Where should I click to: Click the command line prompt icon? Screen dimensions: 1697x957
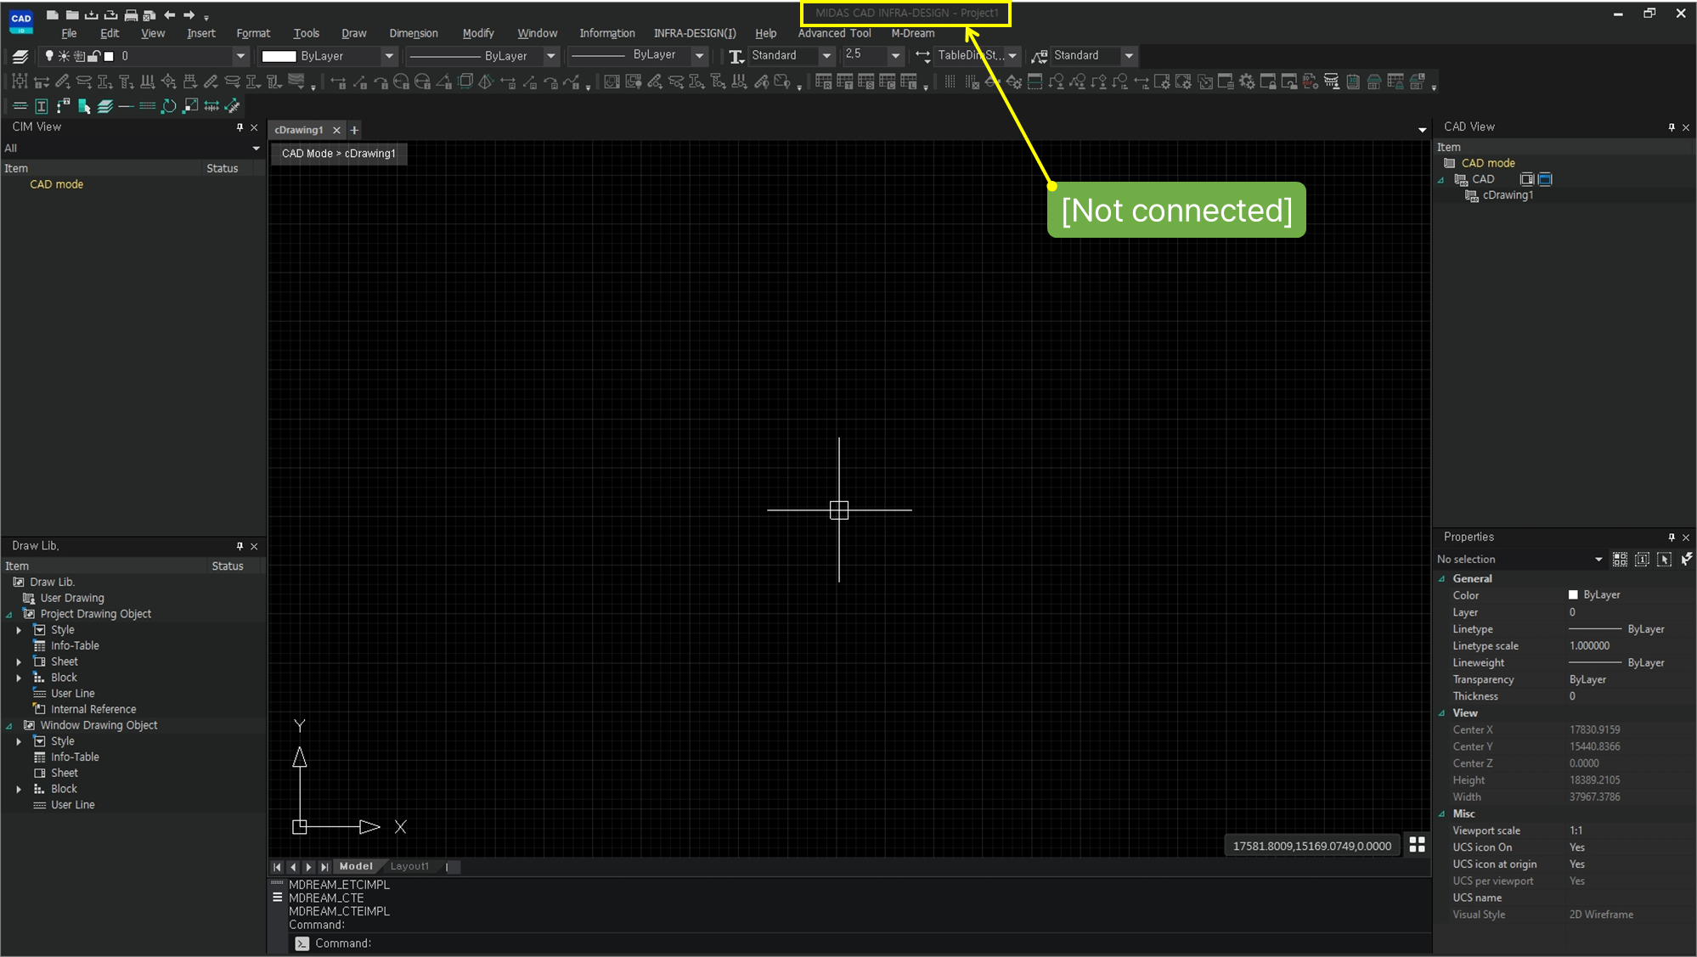(x=302, y=943)
